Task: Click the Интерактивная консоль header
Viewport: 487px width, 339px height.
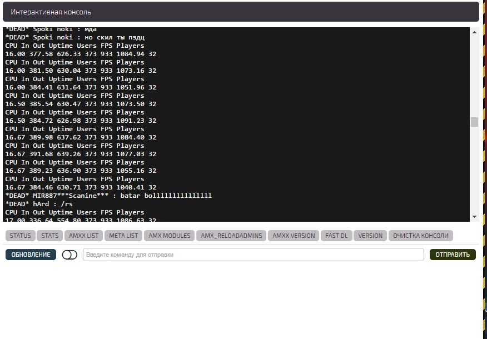Action: pyautogui.click(x=241, y=12)
